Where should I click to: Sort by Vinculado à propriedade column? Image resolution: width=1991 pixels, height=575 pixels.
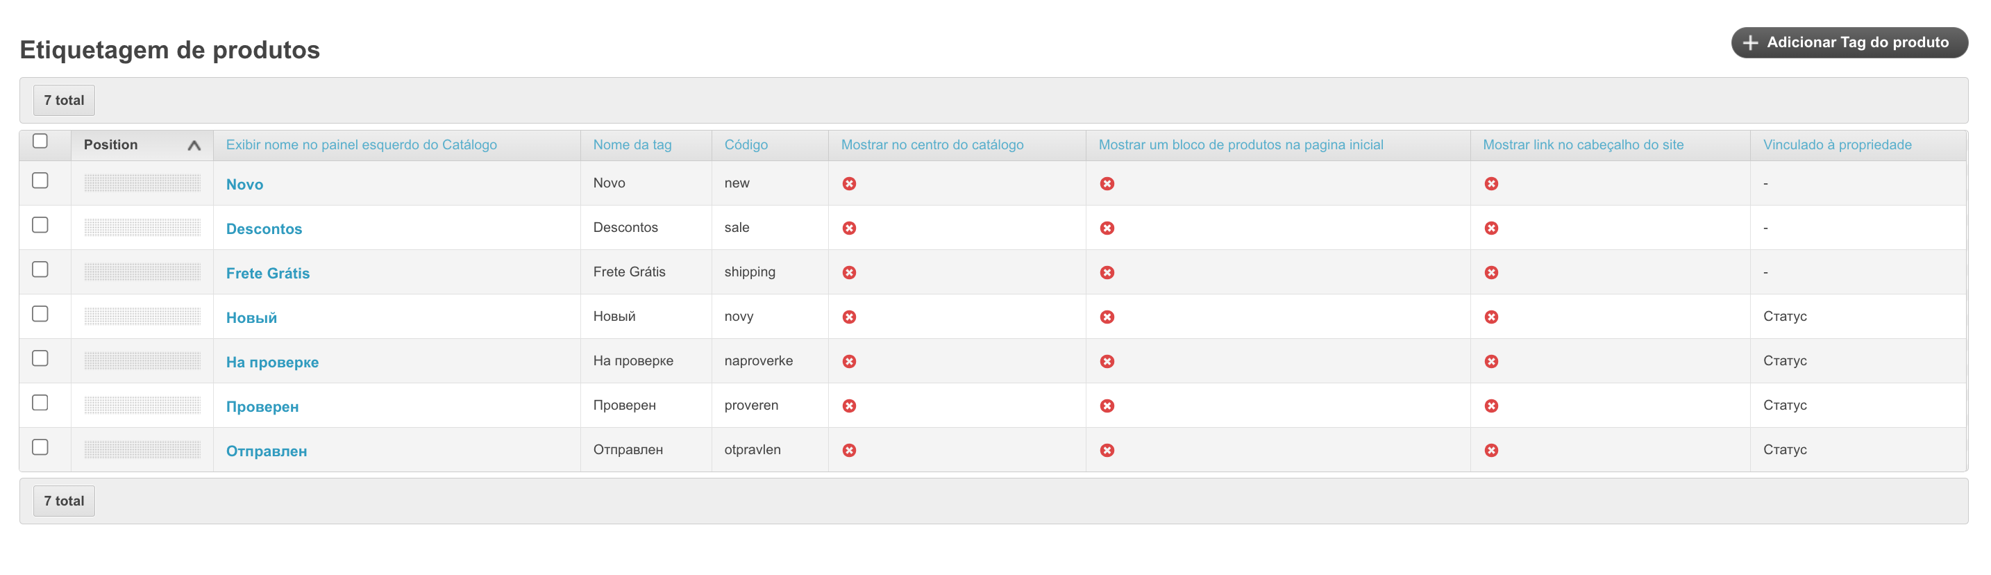(x=1836, y=144)
